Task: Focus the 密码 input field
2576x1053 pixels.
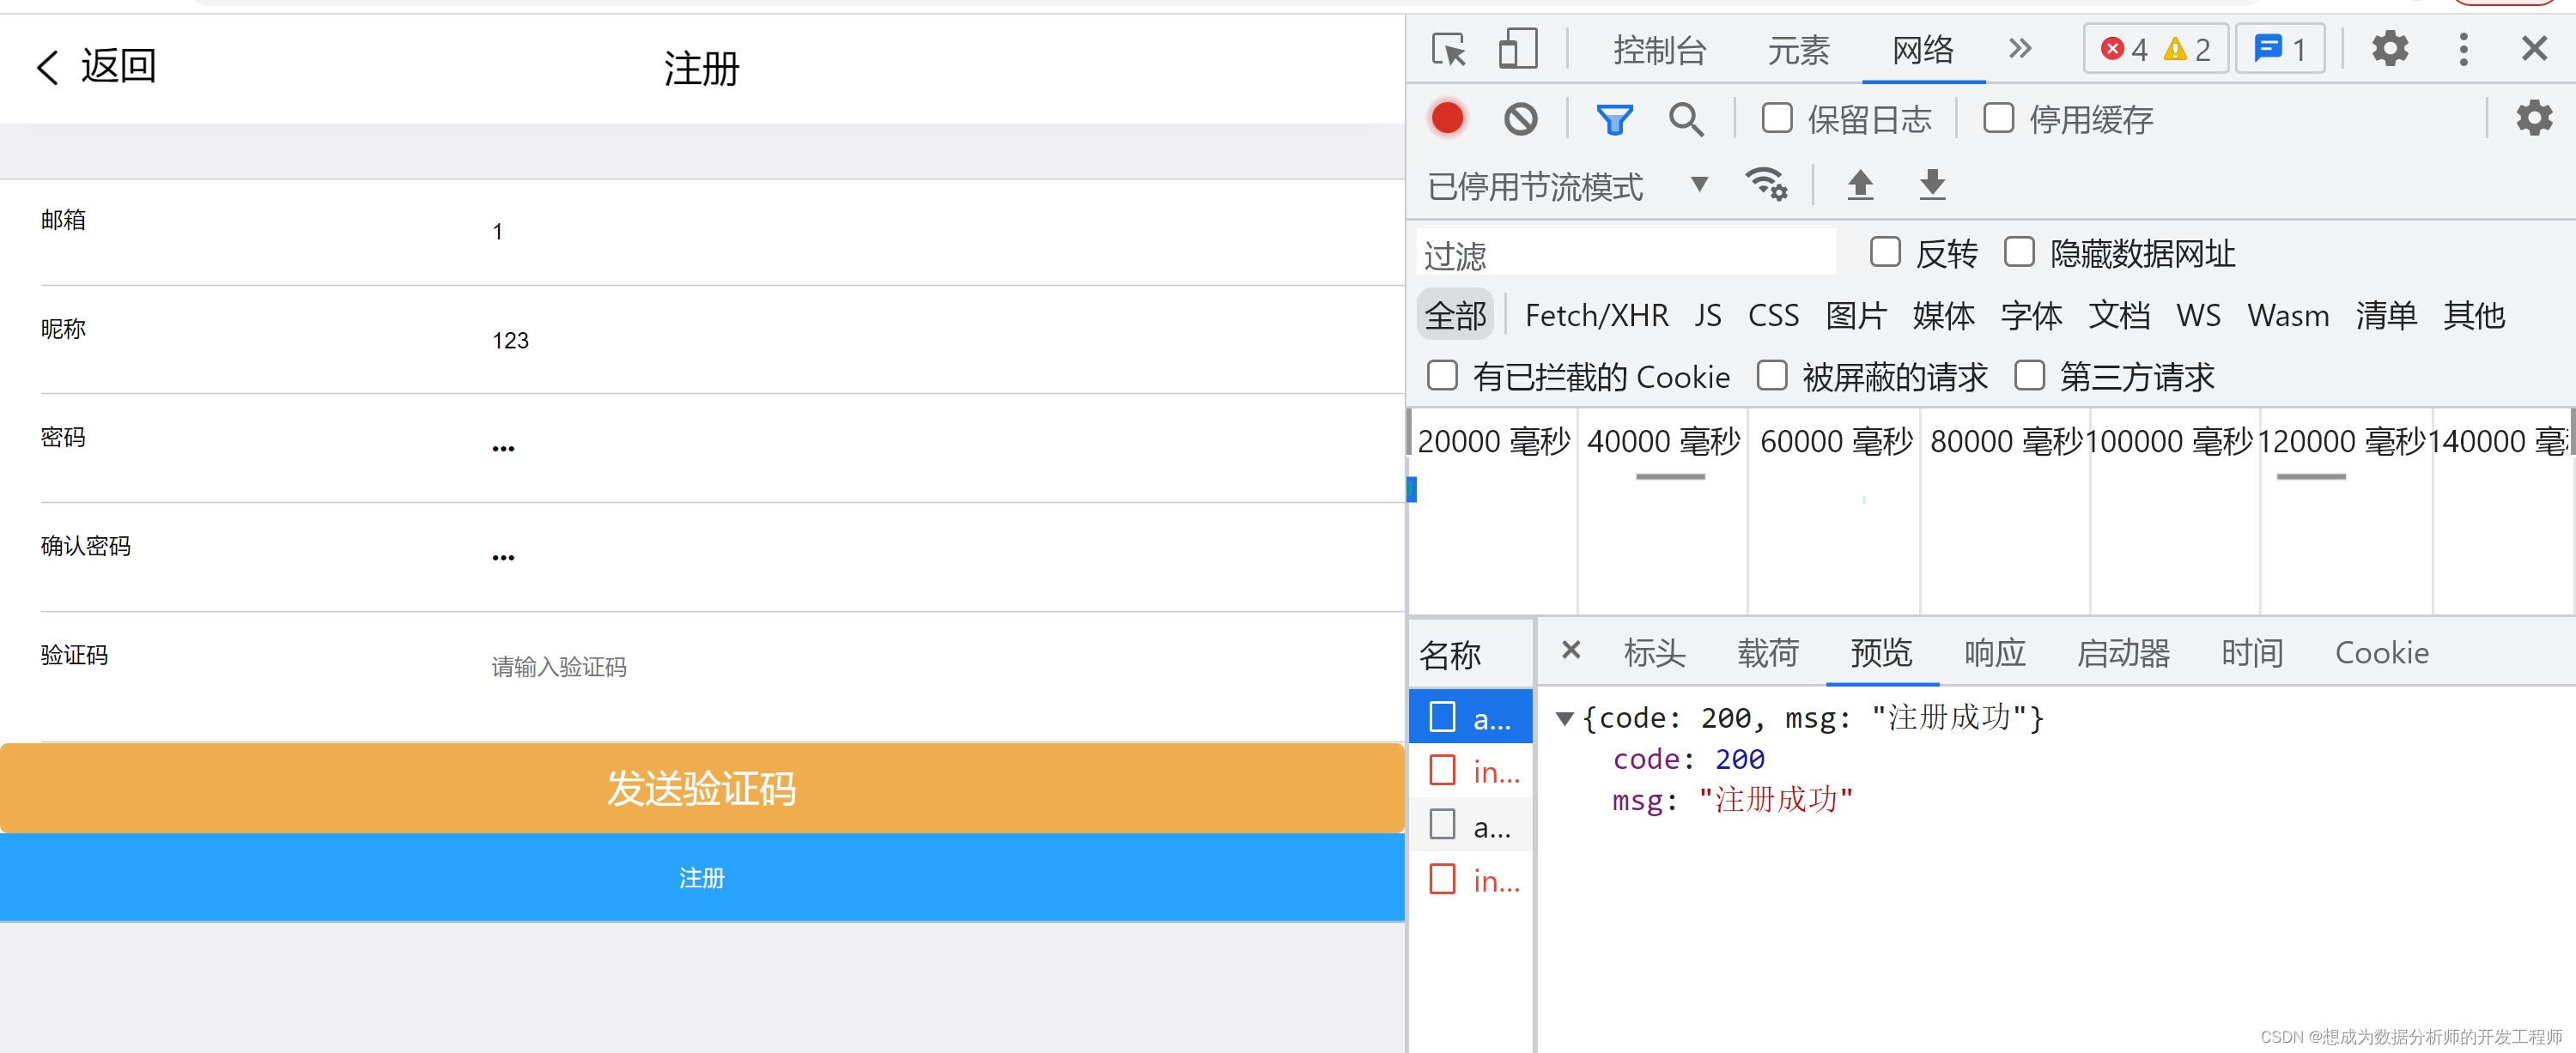Action: (940, 450)
